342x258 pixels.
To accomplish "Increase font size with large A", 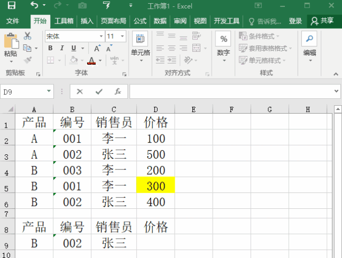I will (97, 48).
